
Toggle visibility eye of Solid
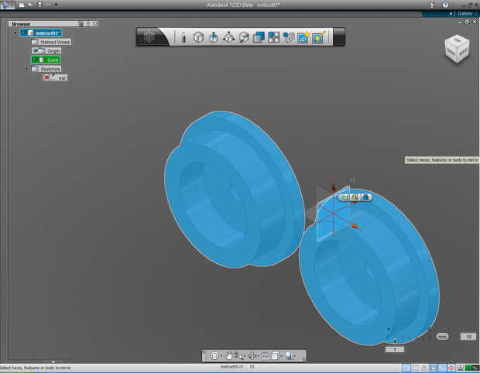(35, 60)
